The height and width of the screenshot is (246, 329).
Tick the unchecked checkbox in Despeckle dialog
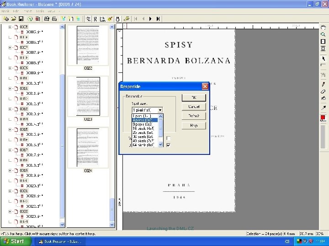pyautogui.click(x=168, y=138)
